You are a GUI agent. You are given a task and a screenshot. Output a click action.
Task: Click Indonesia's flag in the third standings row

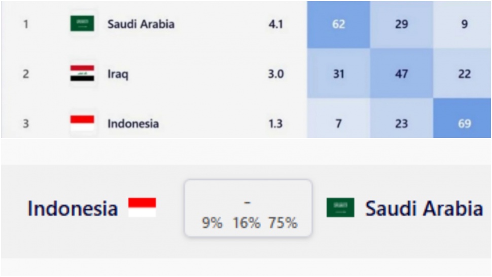point(82,123)
